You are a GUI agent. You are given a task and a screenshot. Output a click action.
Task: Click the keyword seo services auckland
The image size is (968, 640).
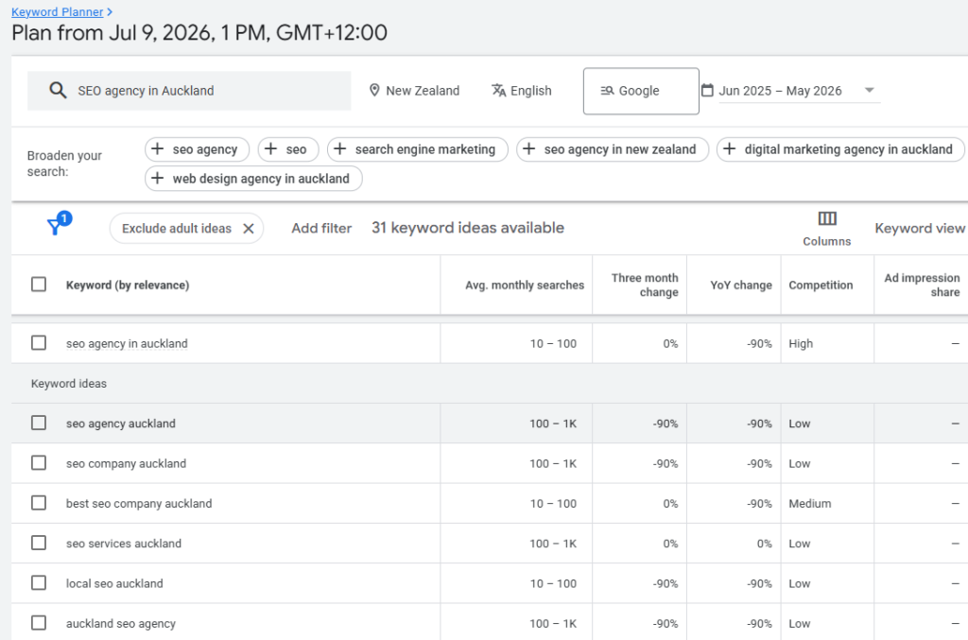(124, 544)
